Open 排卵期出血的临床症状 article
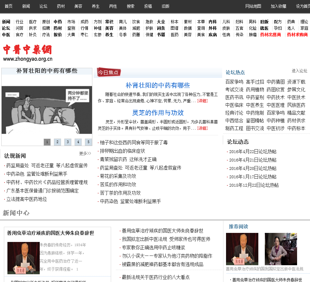The height and width of the screenshot is (282, 310). [x=122, y=151]
